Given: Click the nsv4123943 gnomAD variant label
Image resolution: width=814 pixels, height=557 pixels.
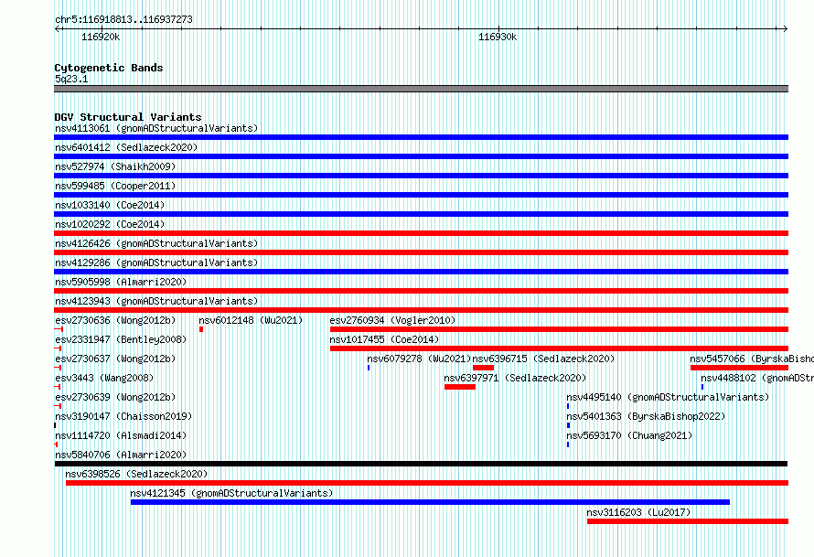Looking at the screenshot, I should (156, 301).
